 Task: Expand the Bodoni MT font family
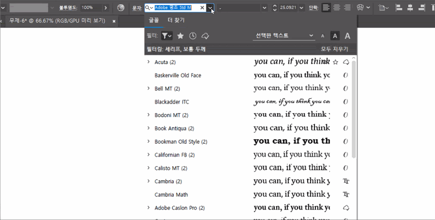(x=149, y=115)
